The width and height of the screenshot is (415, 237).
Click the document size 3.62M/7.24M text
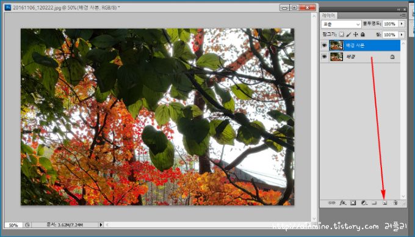65,225
